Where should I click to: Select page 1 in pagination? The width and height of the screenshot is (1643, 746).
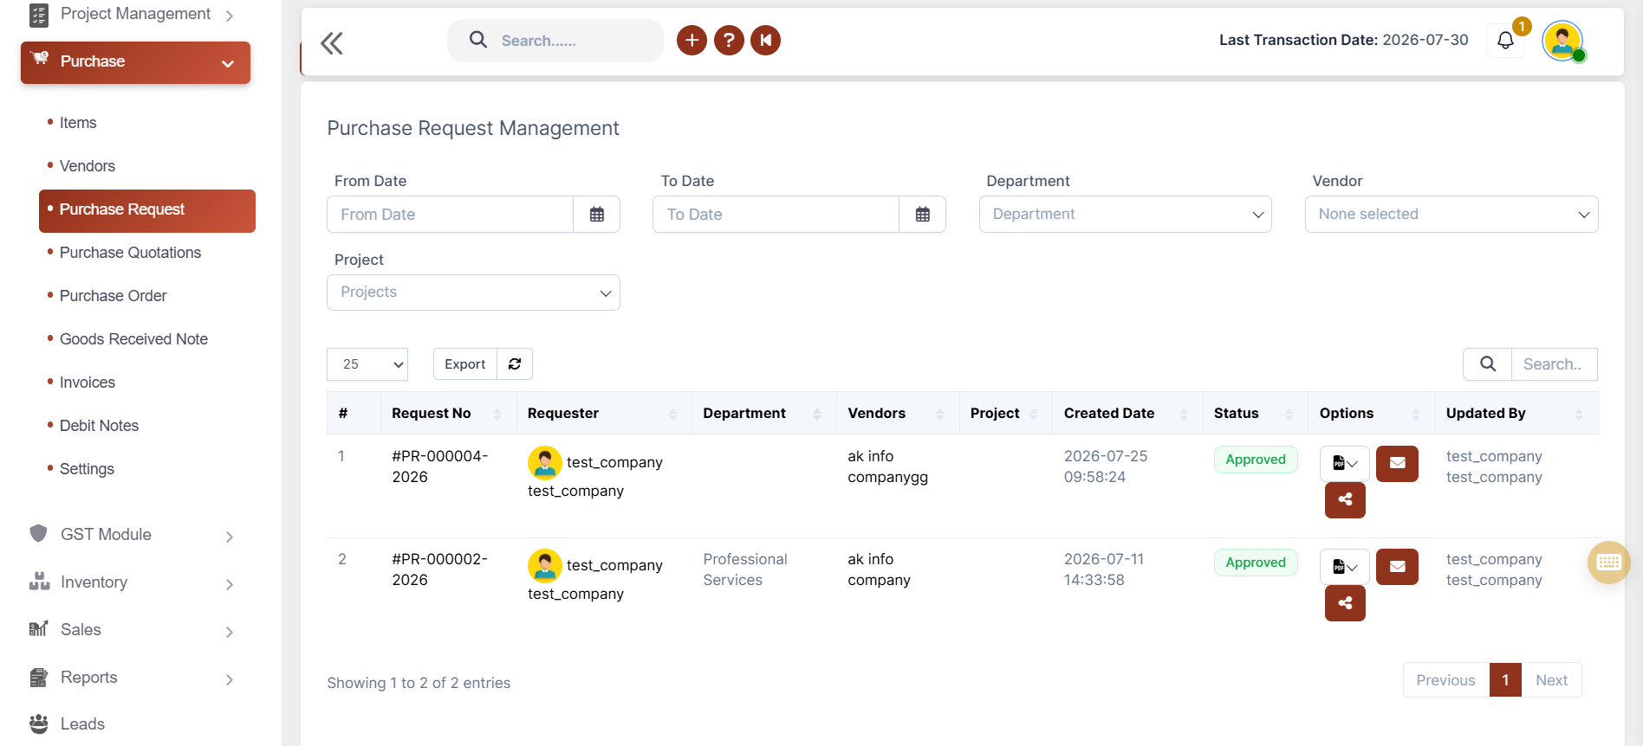coord(1505,680)
